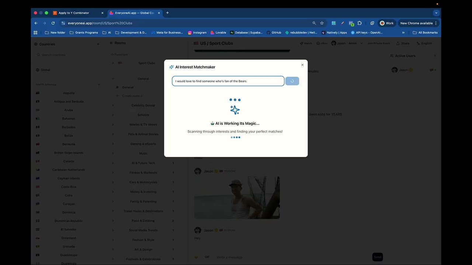
Task: Click the Share button in room header
Action: click(x=403, y=43)
